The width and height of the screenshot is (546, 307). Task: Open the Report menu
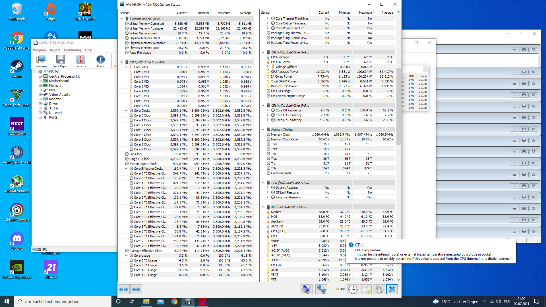click(55, 50)
